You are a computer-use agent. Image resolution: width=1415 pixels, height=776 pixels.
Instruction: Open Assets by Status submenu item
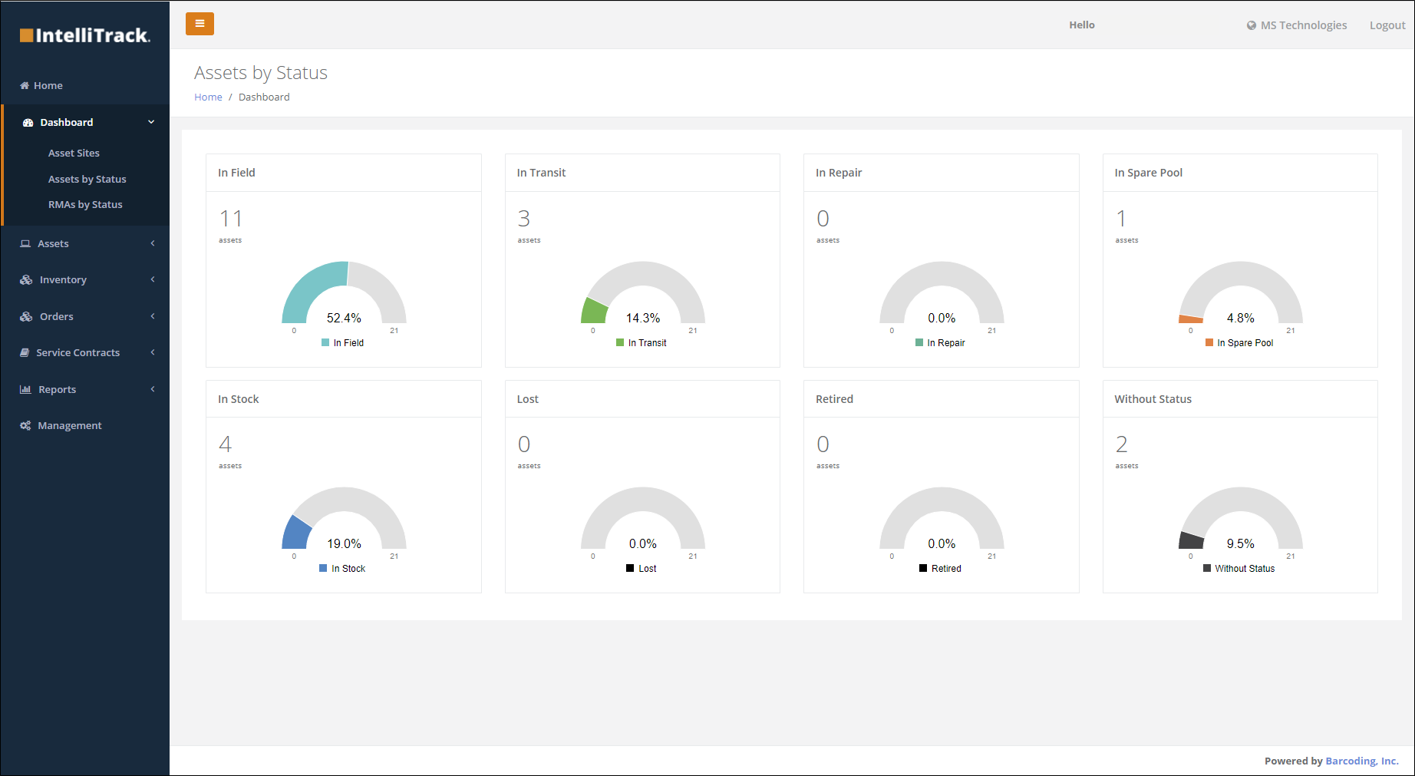tap(87, 180)
